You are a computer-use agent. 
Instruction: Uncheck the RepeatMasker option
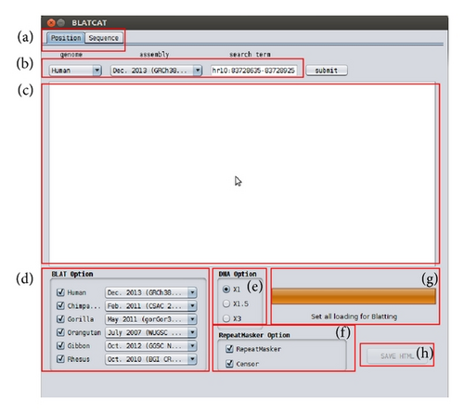tap(229, 349)
